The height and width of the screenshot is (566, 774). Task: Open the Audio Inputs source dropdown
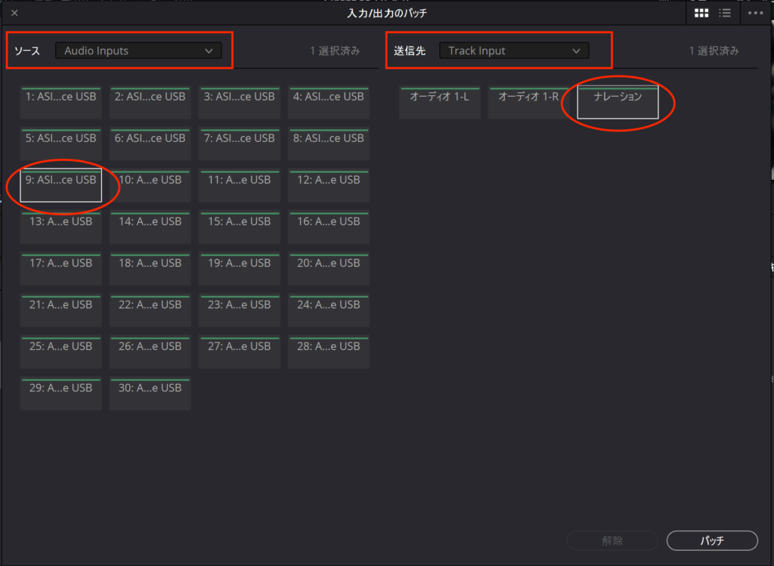(x=138, y=51)
